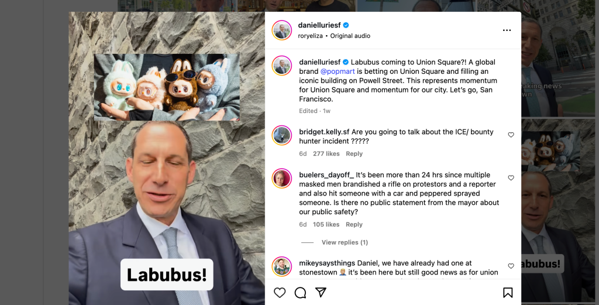Open the three-dot more options menu
This screenshot has height=305, width=599.
507,30
